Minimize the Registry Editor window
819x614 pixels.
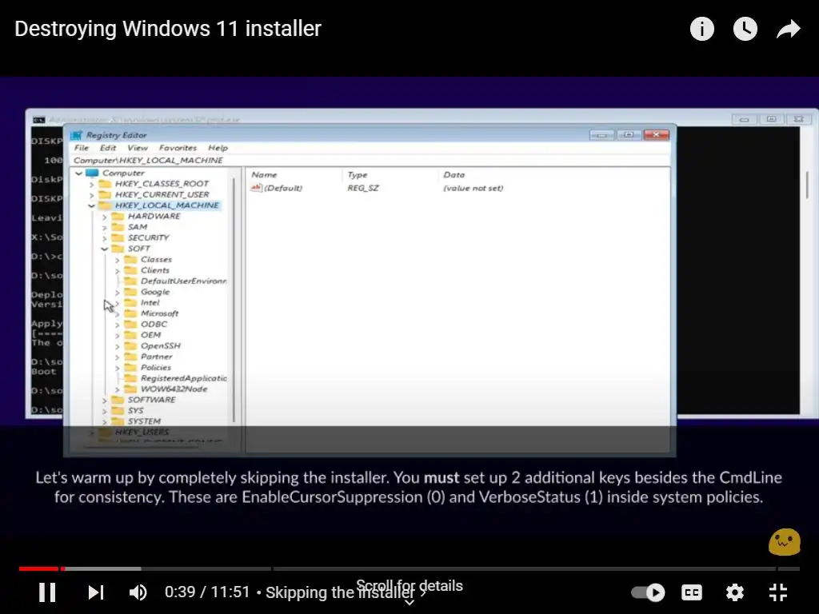(601, 135)
